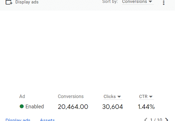Click the 1 / 10 page indicator

pyautogui.click(x=156, y=120)
